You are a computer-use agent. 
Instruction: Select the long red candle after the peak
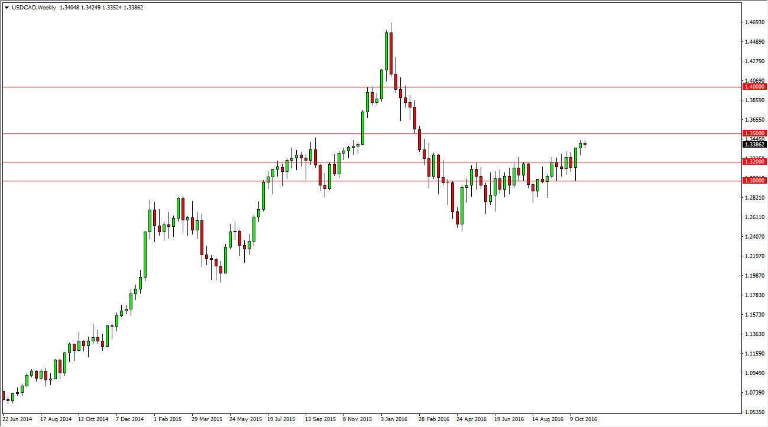click(x=391, y=53)
